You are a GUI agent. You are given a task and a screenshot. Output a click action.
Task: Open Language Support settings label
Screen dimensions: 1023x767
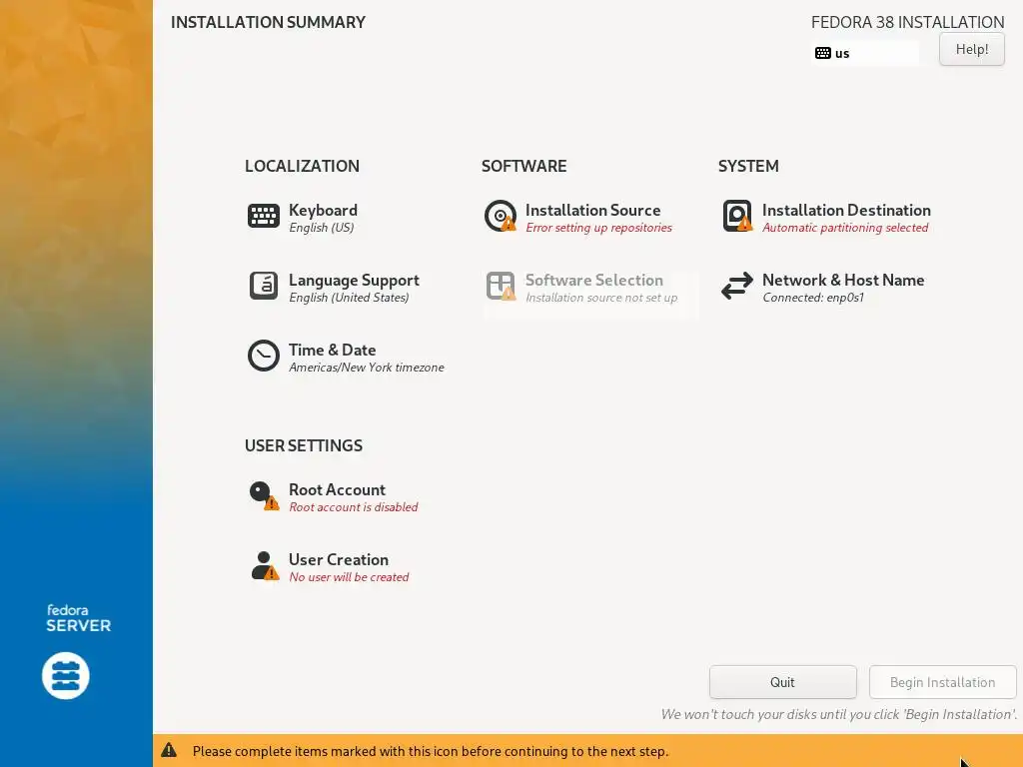(355, 280)
